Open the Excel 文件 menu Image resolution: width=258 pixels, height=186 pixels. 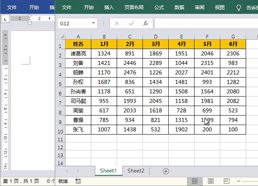click(x=67, y=8)
